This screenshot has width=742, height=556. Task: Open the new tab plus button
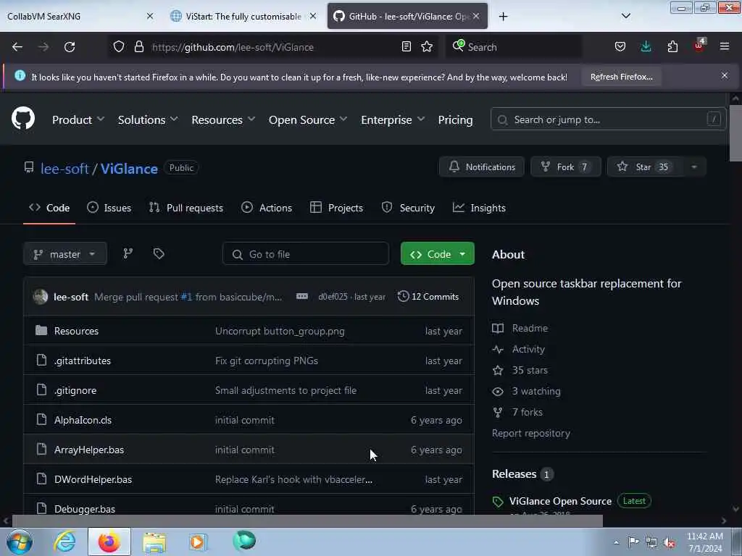pos(504,17)
